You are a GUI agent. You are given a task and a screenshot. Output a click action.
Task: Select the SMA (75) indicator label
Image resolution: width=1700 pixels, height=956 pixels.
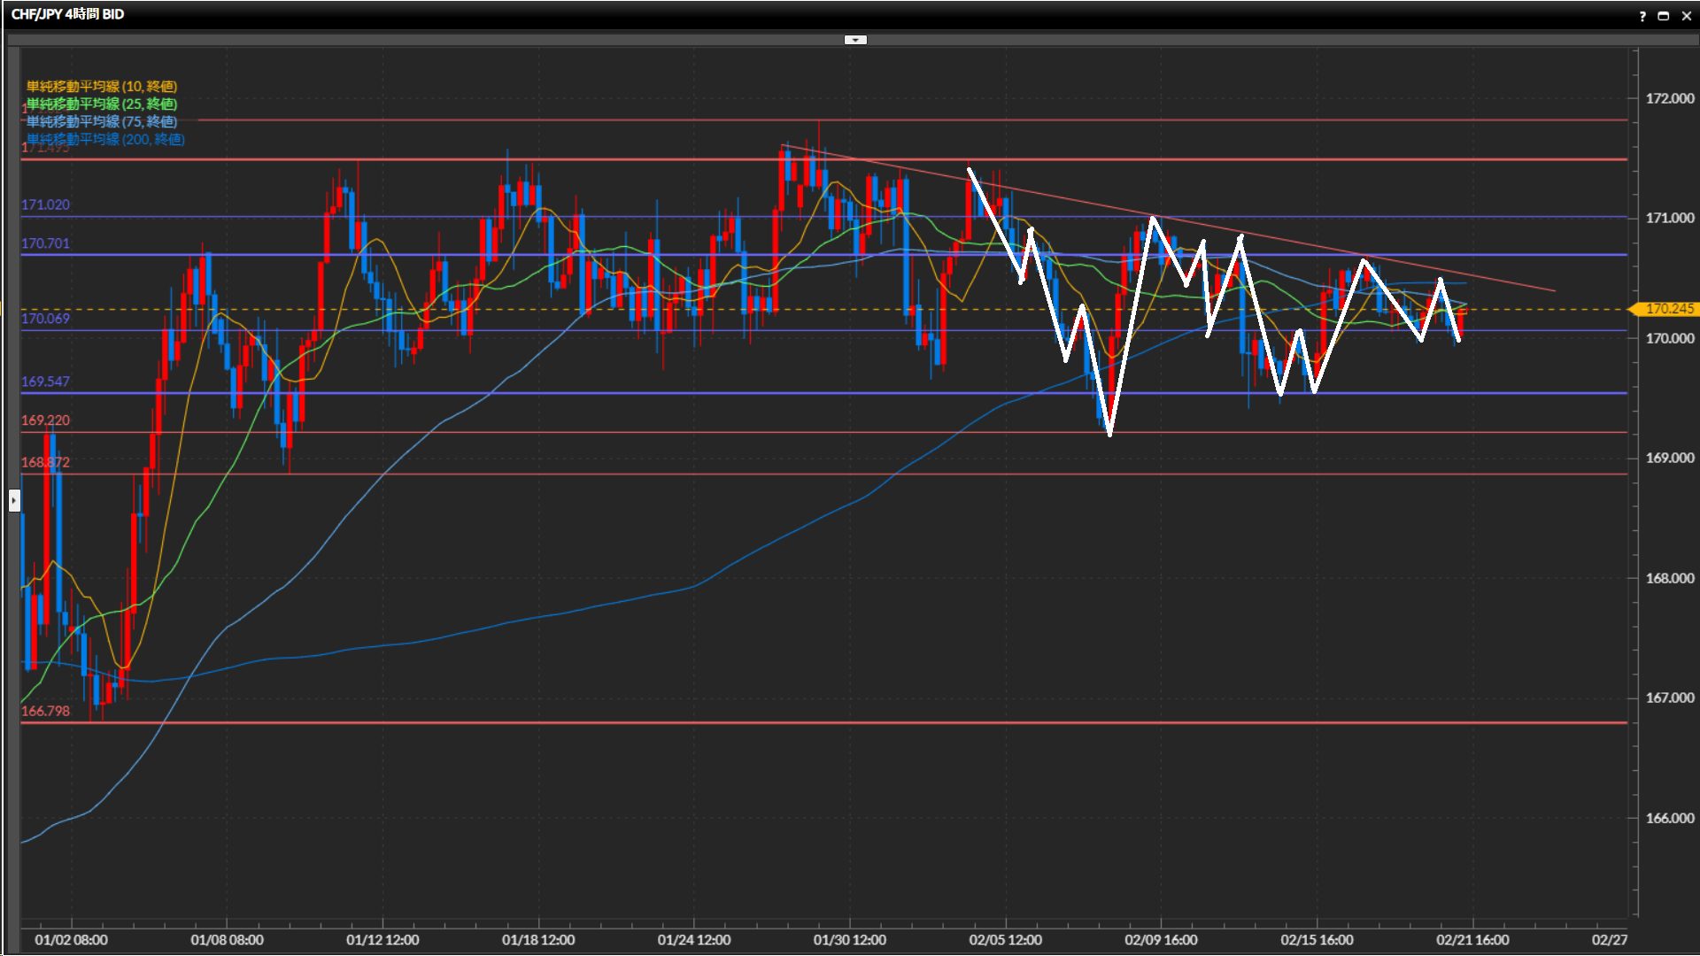pyautogui.click(x=102, y=121)
